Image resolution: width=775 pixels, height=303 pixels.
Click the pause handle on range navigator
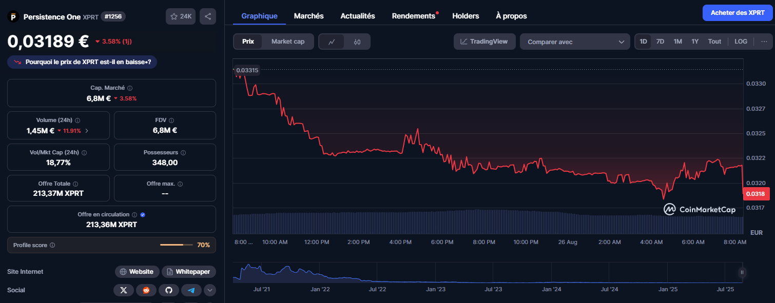coord(742,272)
